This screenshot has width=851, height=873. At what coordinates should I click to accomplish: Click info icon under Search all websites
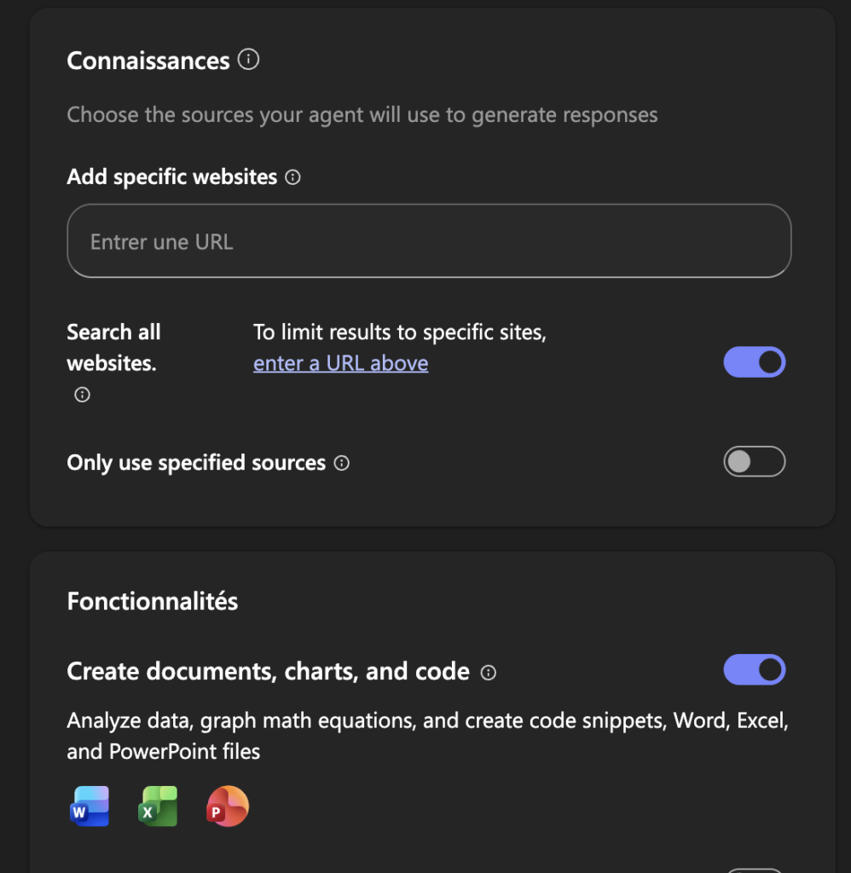[82, 395]
